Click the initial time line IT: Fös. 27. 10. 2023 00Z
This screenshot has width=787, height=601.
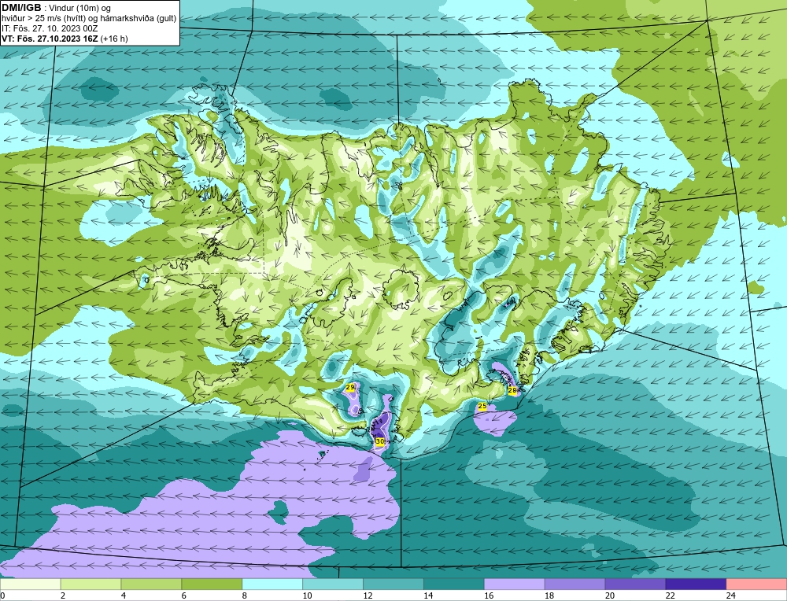coord(50,28)
